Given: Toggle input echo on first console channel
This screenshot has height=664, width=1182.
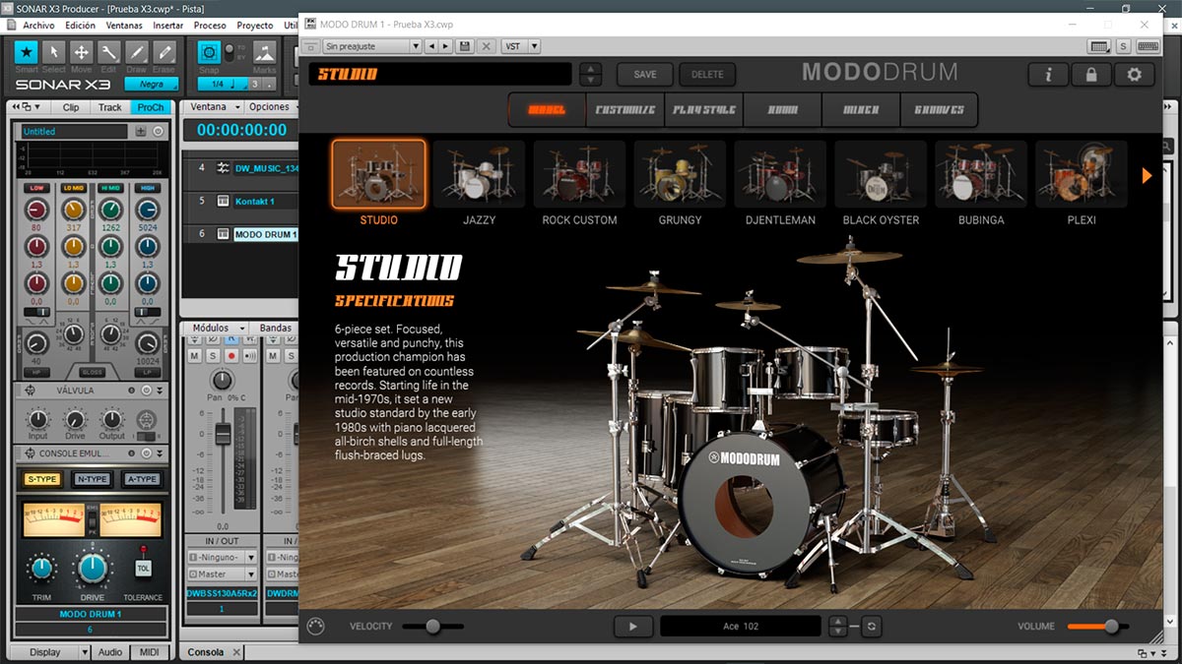Looking at the screenshot, I should coord(248,355).
